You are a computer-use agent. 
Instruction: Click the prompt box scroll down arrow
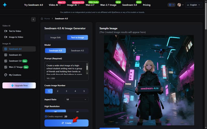87,73
